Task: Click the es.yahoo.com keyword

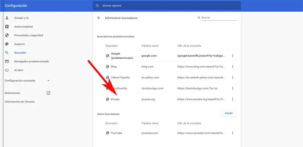Action: click(x=150, y=77)
